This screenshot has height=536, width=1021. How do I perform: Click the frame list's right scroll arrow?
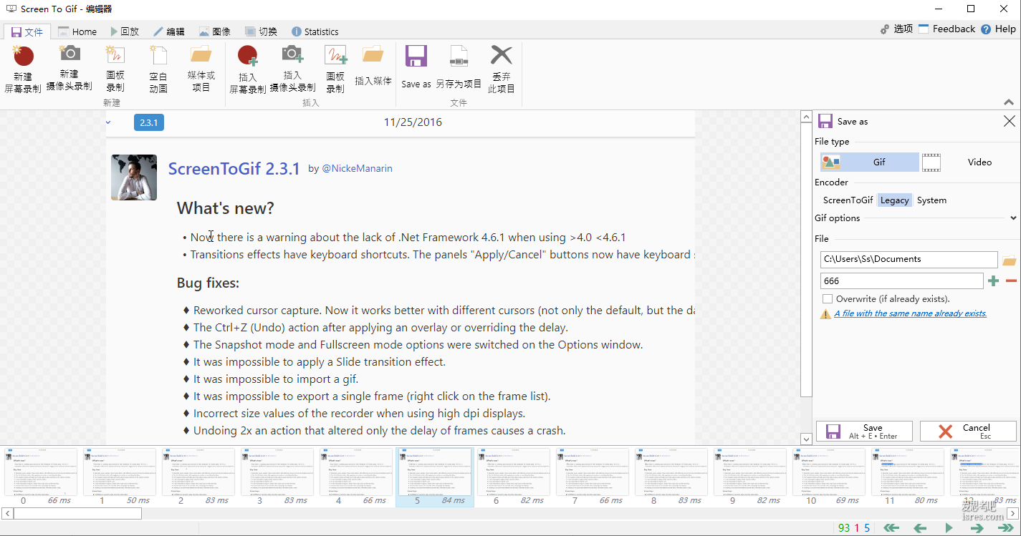pyautogui.click(x=1014, y=513)
